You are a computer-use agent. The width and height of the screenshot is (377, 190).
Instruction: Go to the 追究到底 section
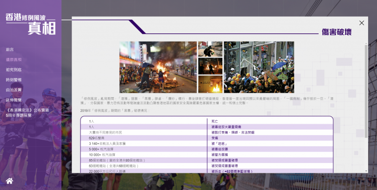coord(14,70)
